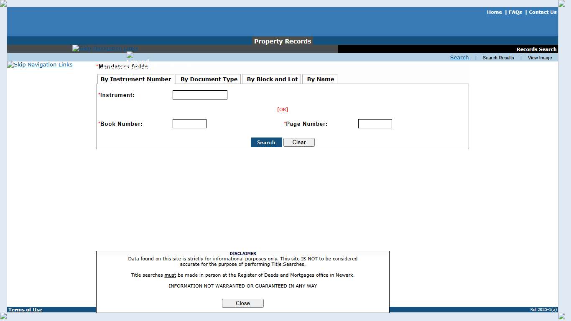Click the broken image icon top-left corner
Image resolution: width=571 pixels, height=321 pixels.
tap(3, 3)
